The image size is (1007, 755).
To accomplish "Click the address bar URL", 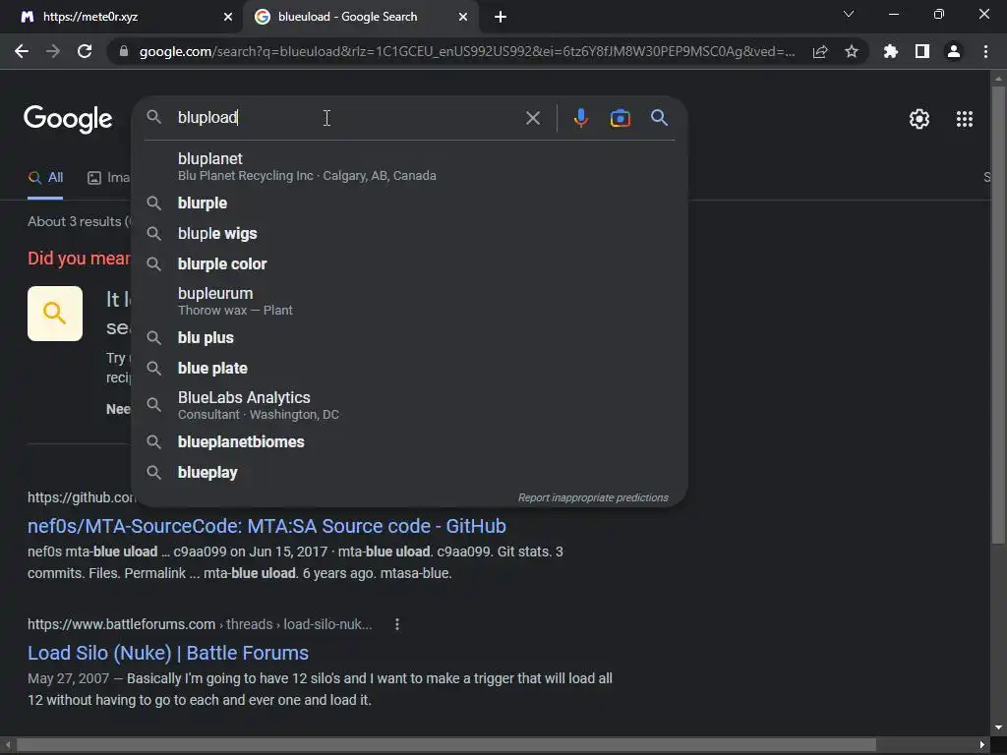I will tap(467, 51).
